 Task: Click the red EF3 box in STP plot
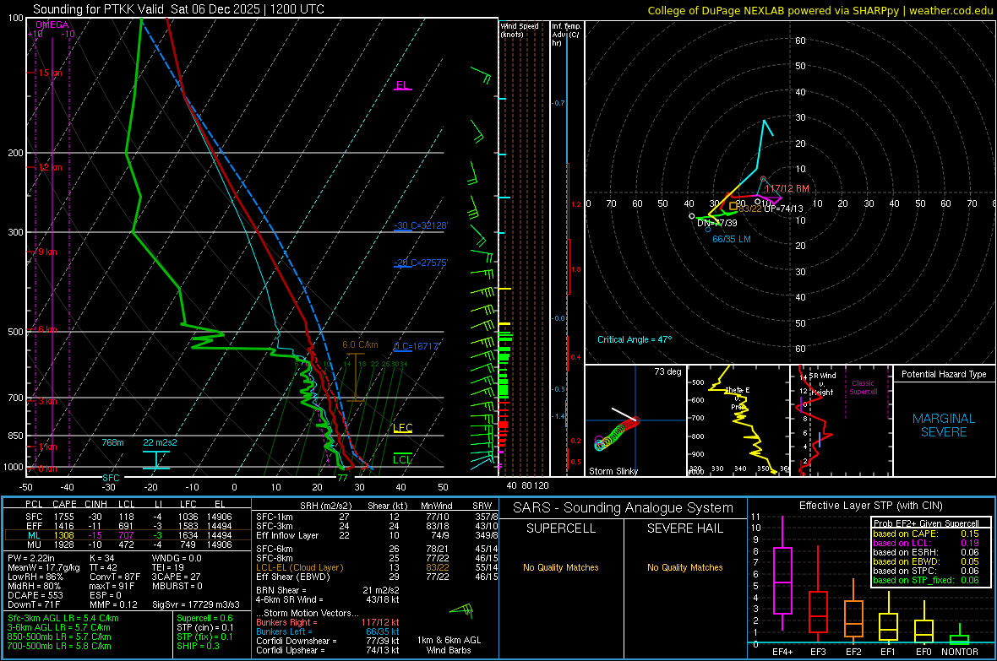click(818, 612)
